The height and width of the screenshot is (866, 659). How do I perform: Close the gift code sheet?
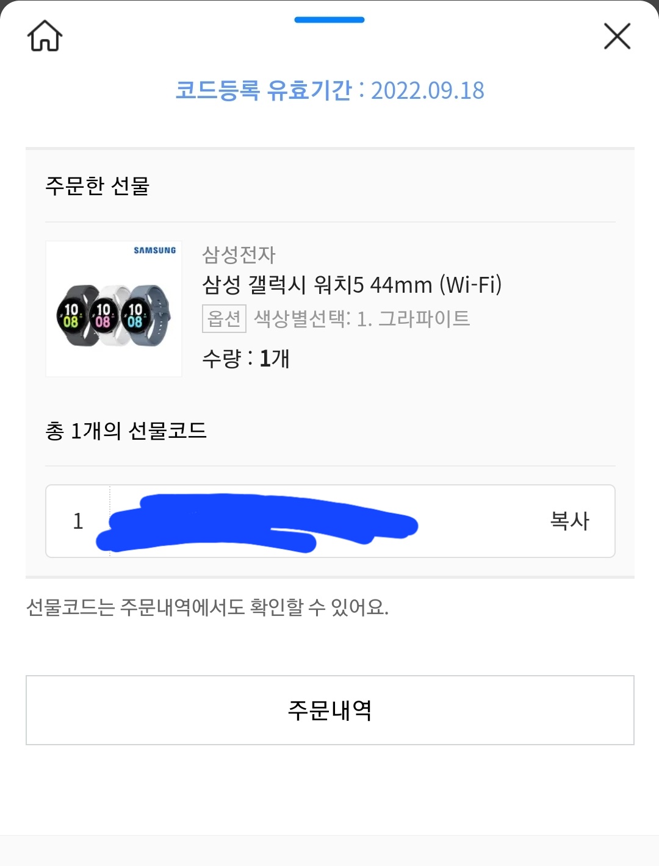[617, 36]
